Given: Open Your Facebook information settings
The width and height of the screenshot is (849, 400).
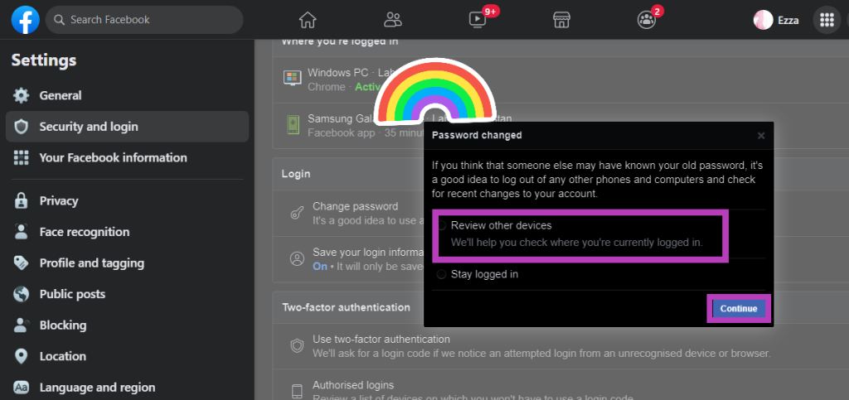Looking at the screenshot, I should pos(127,158).
